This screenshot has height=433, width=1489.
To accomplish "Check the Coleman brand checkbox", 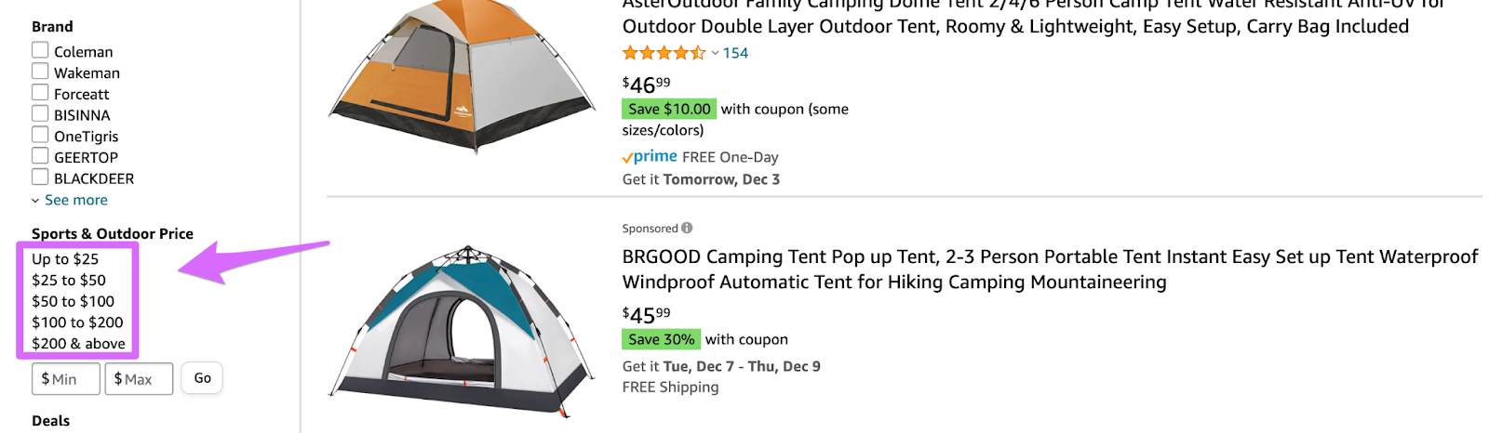I will pos(40,50).
